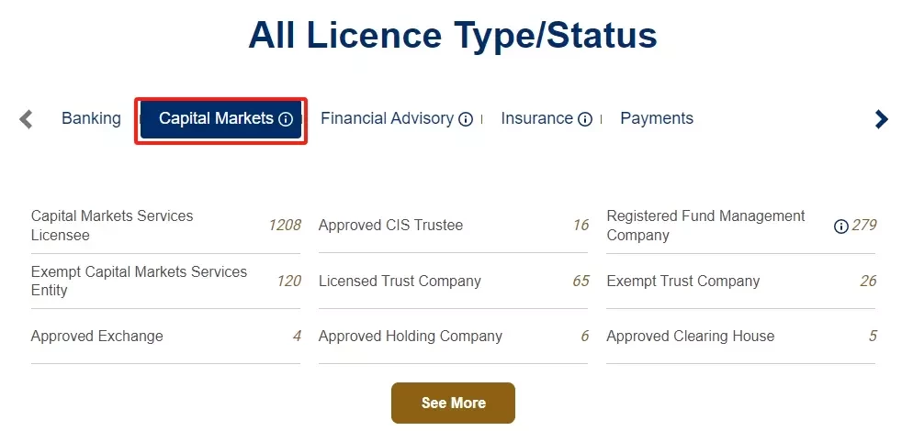The width and height of the screenshot is (913, 431).
Task: Open the Approved Clearing House listing
Action: [741, 337]
